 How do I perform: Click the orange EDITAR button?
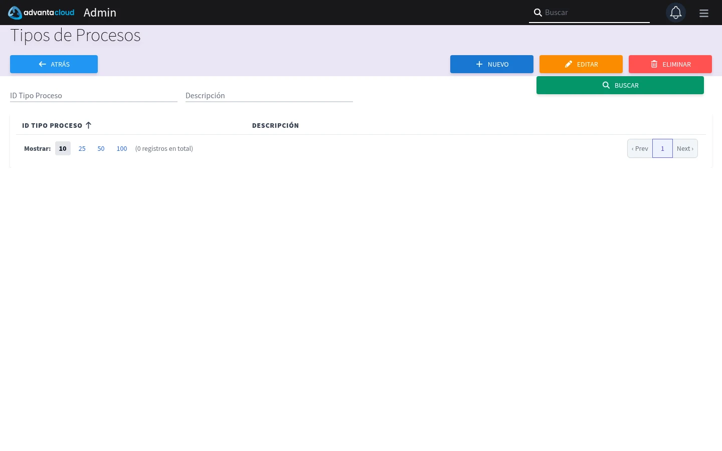[581, 64]
